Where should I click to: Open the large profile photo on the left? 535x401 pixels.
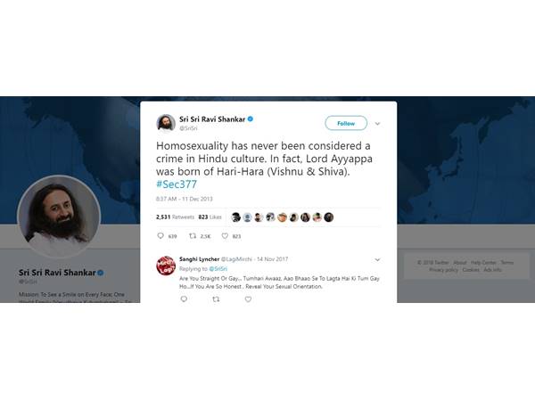pos(59,217)
